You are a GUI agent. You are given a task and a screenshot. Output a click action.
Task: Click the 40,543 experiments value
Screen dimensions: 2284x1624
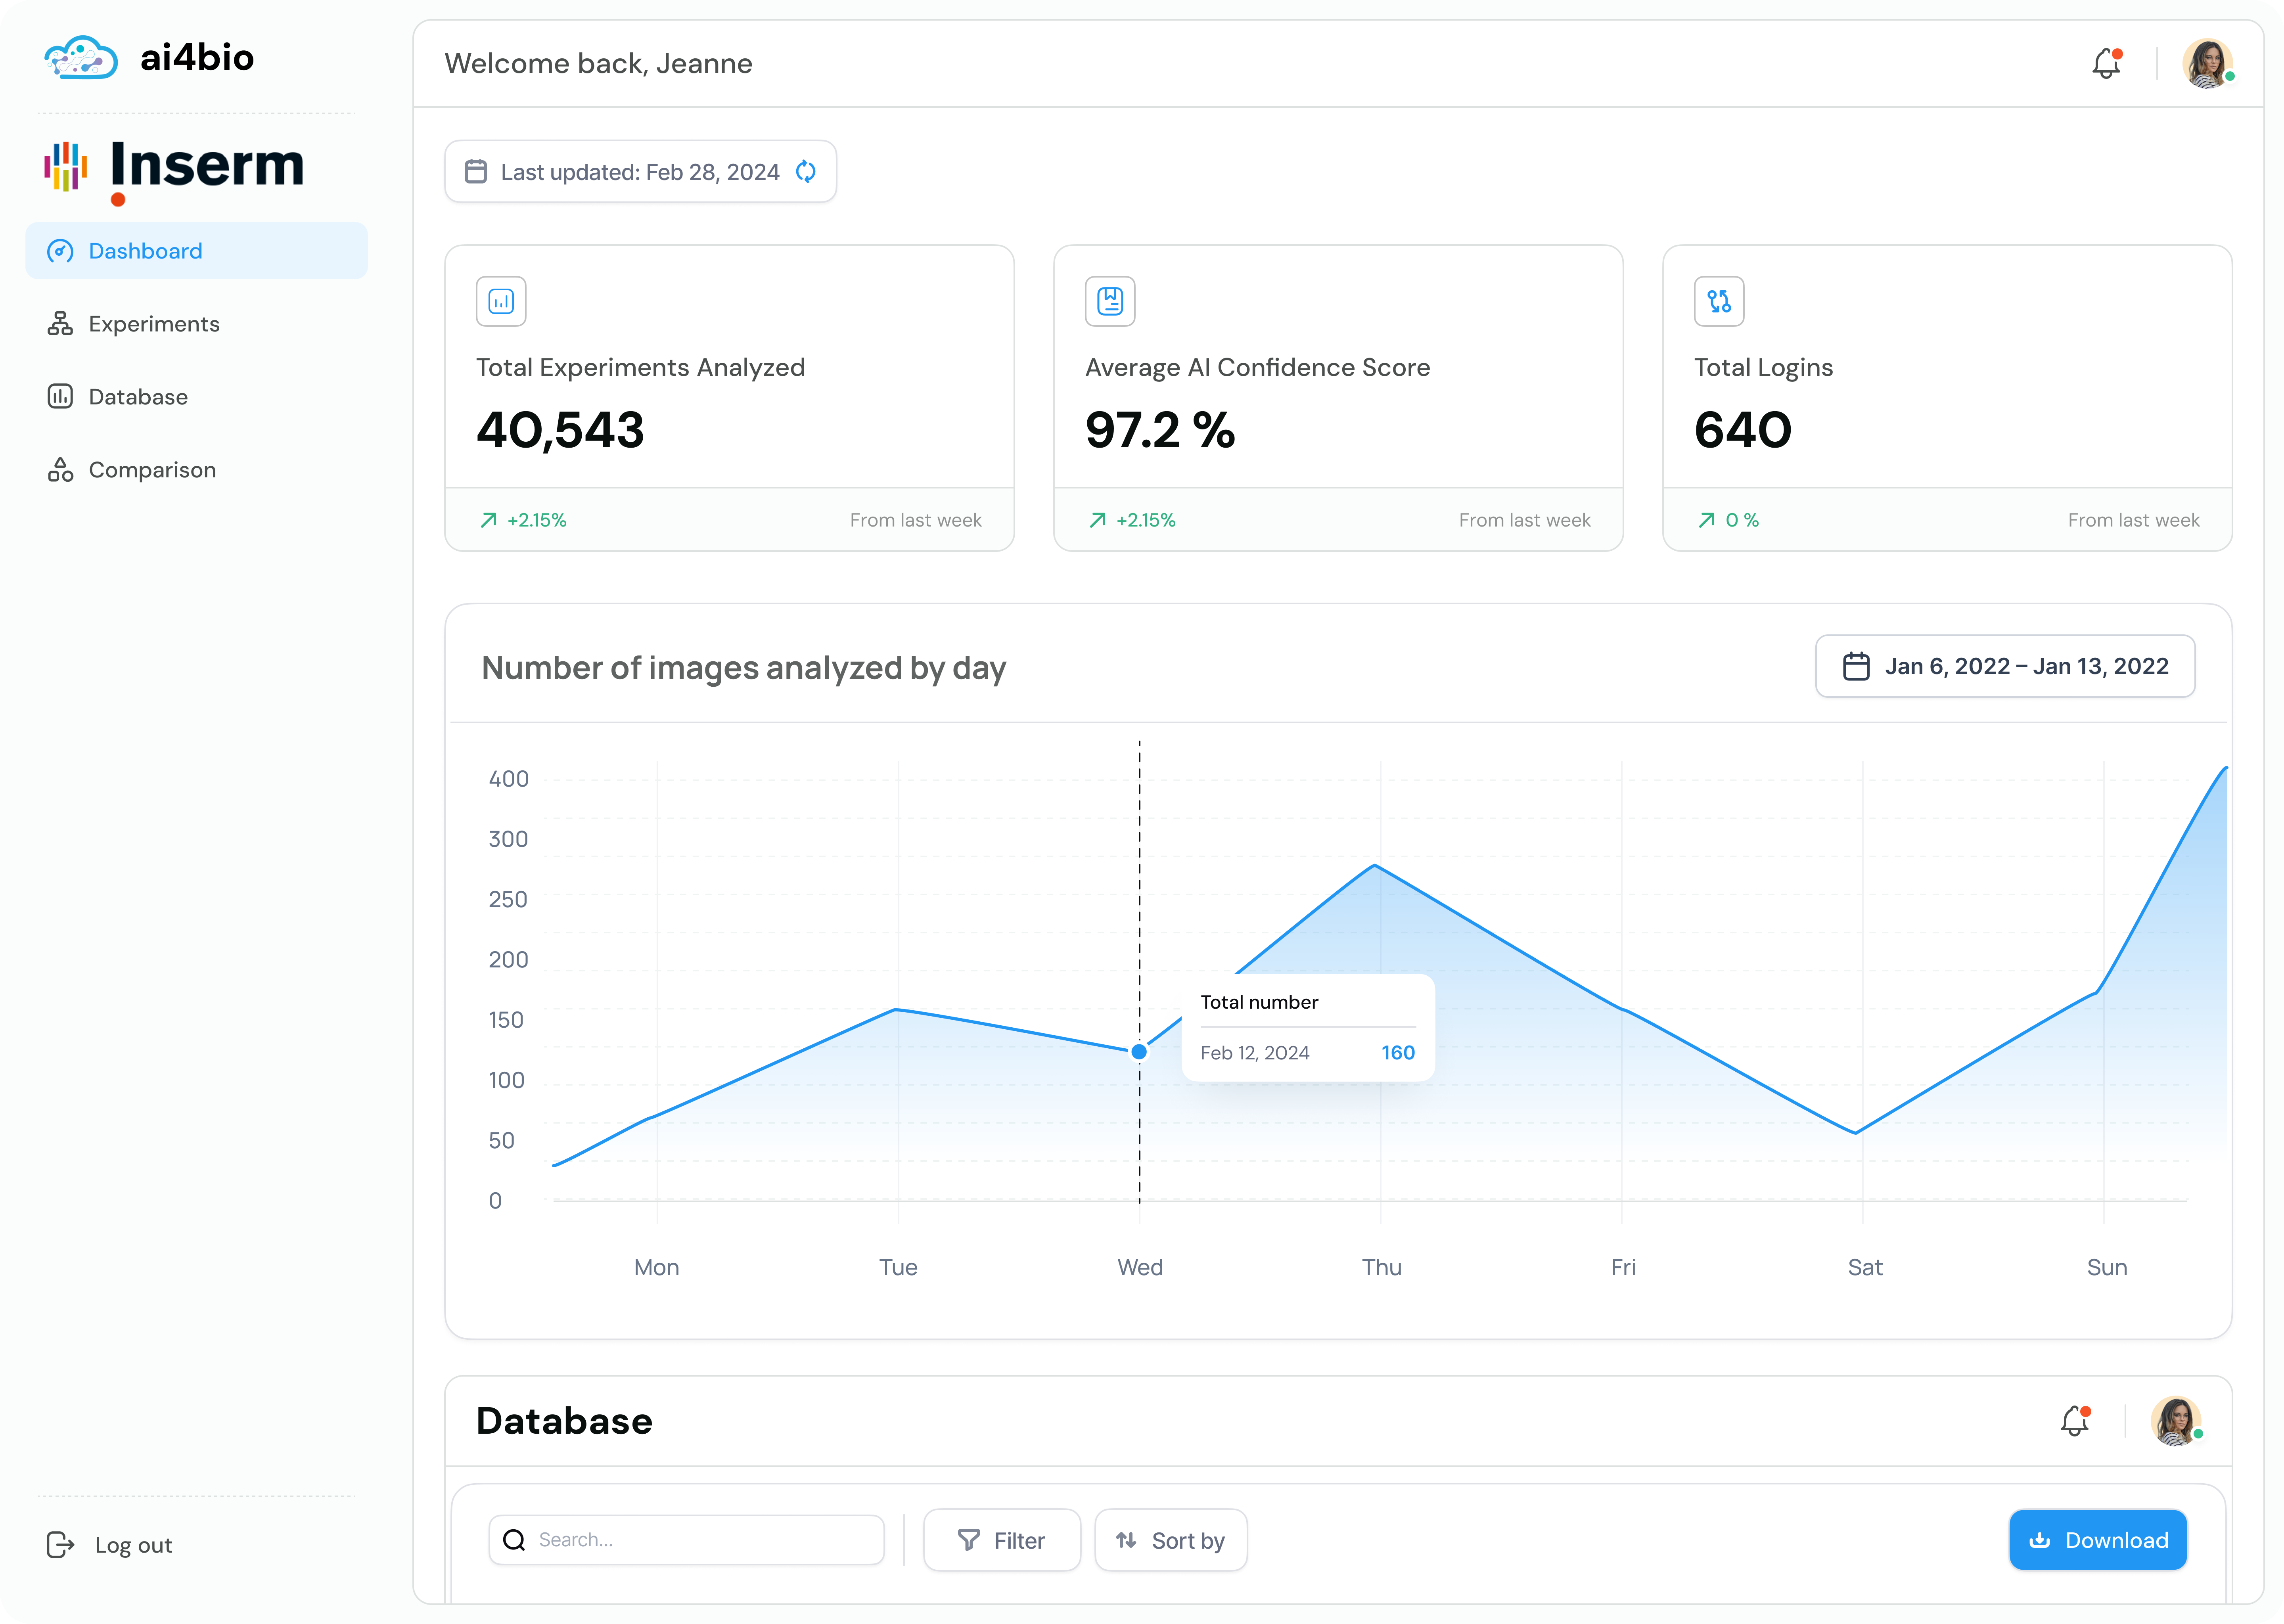[560, 431]
